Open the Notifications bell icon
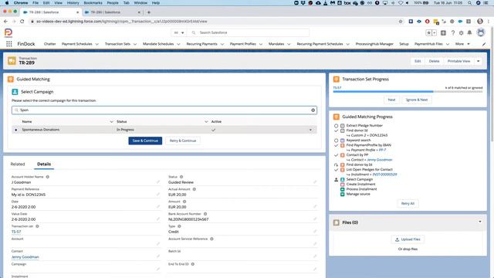 [x=469, y=32]
